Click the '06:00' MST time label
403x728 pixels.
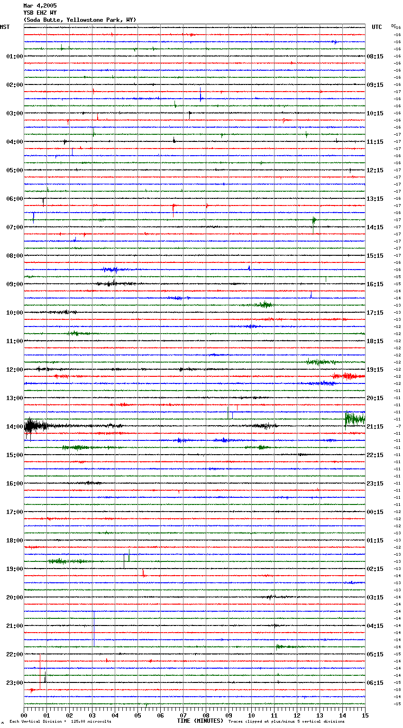[15, 199]
